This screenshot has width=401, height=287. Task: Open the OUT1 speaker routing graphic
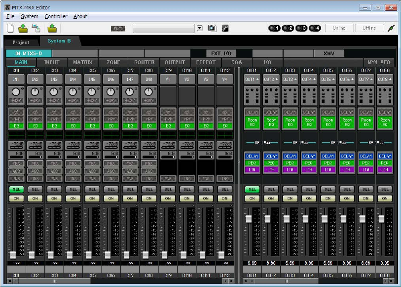coord(252,96)
